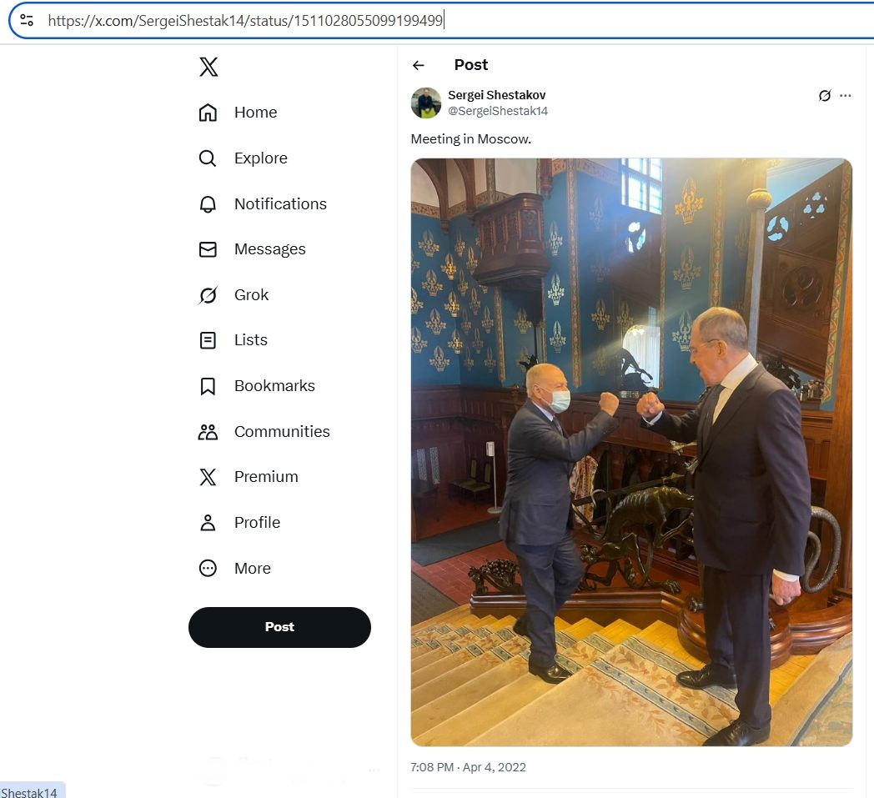This screenshot has height=798, width=874.
Task: Open the post's three-dot more menu
Action: (846, 96)
